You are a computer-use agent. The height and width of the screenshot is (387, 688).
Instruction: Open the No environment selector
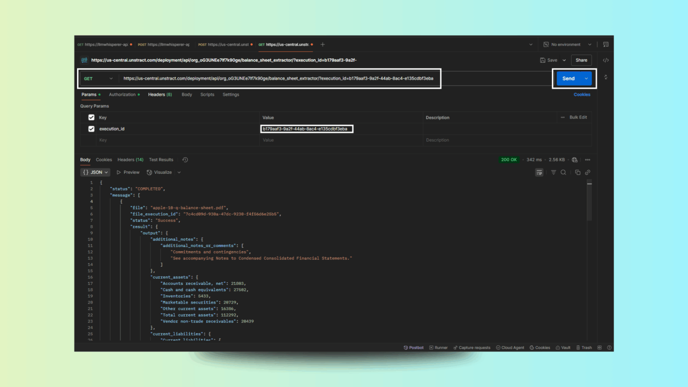coord(568,44)
